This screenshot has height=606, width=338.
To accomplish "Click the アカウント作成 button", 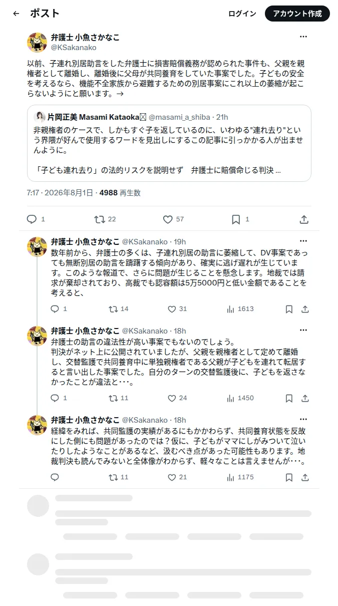I will coord(297,14).
